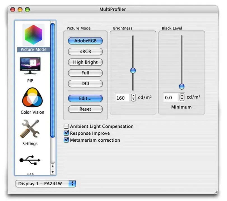This screenshot has height=201, width=227.
Task: Increase black level with stepper up arrow
Action: [182, 95]
